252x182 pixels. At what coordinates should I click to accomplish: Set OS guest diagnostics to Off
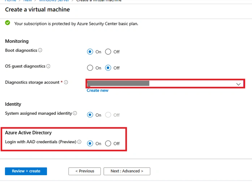coord(108,68)
